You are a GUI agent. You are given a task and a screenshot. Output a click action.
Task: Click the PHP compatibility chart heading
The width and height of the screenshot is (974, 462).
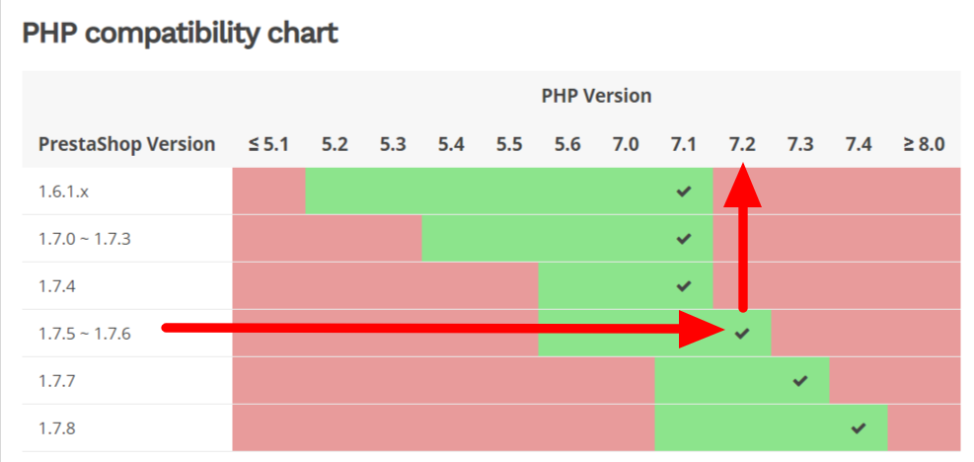[x=181, y=34]
